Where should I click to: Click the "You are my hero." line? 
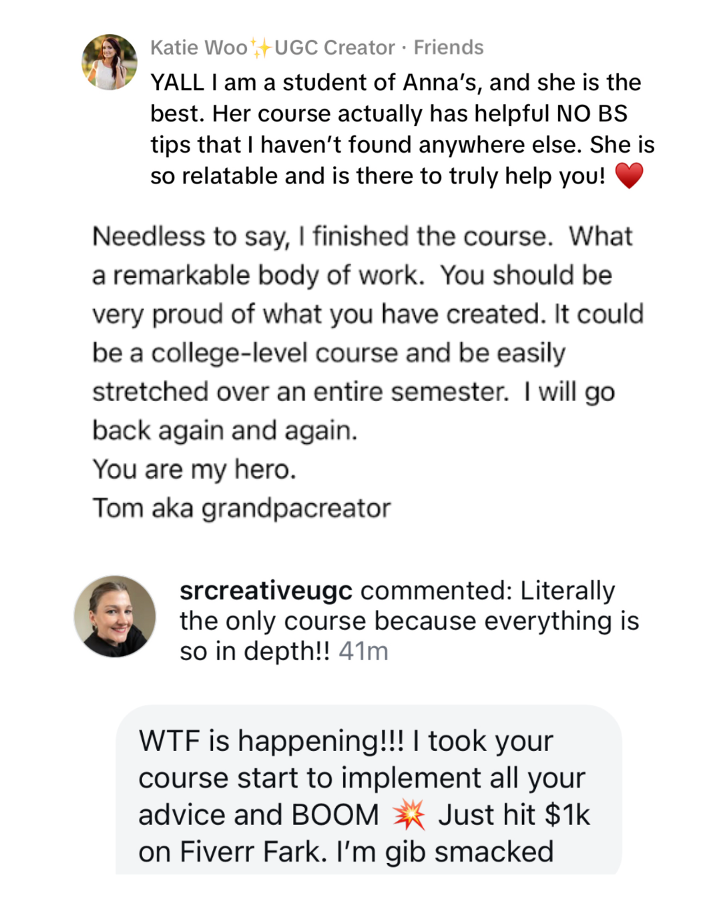point(194,470)
